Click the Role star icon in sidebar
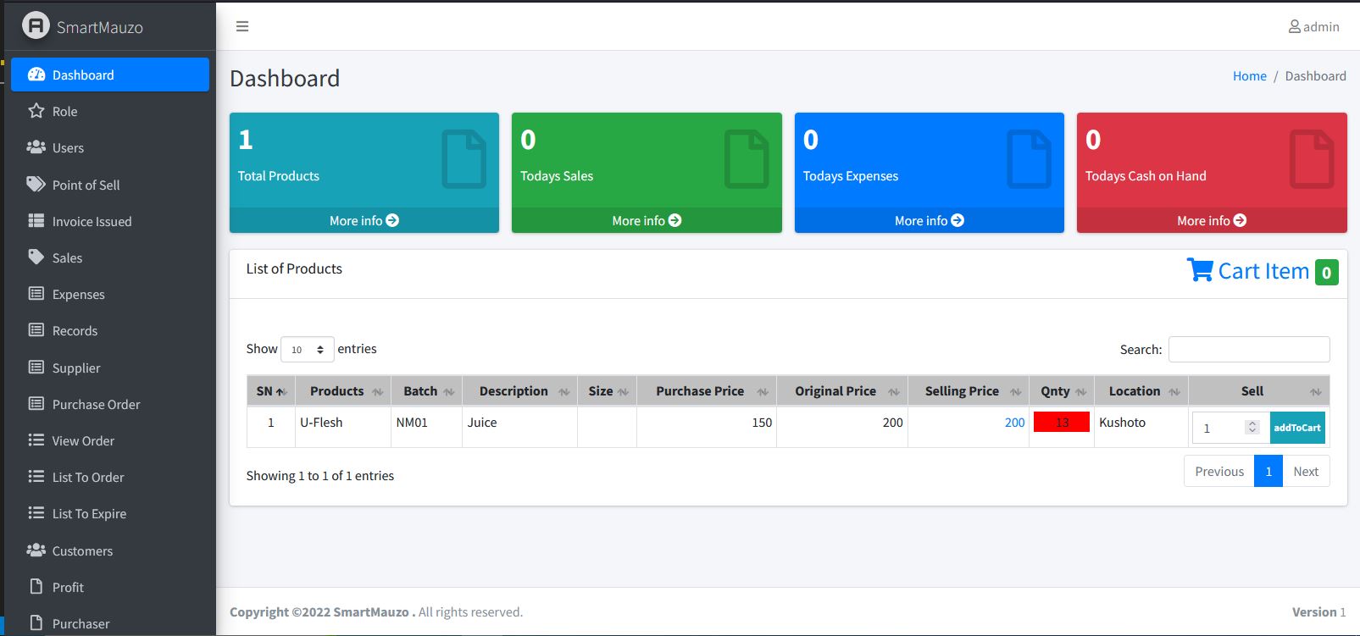 click(x=36, y=111)
